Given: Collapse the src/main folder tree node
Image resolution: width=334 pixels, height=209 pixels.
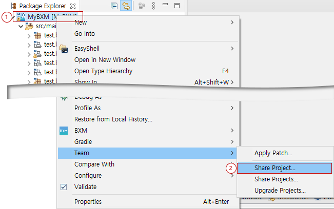Looking at the screenshot, I should (21, 26).
